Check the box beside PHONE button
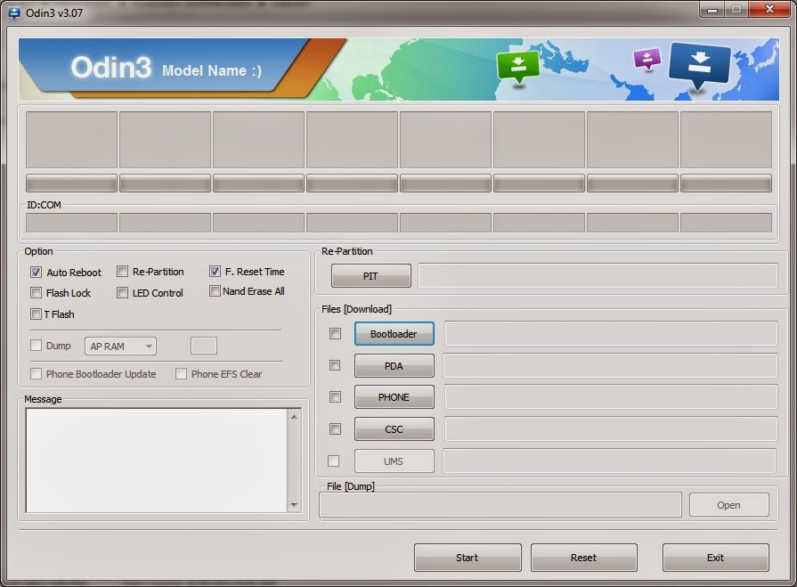The height and width of the screenshot is (587, 797). pos(335,397)
